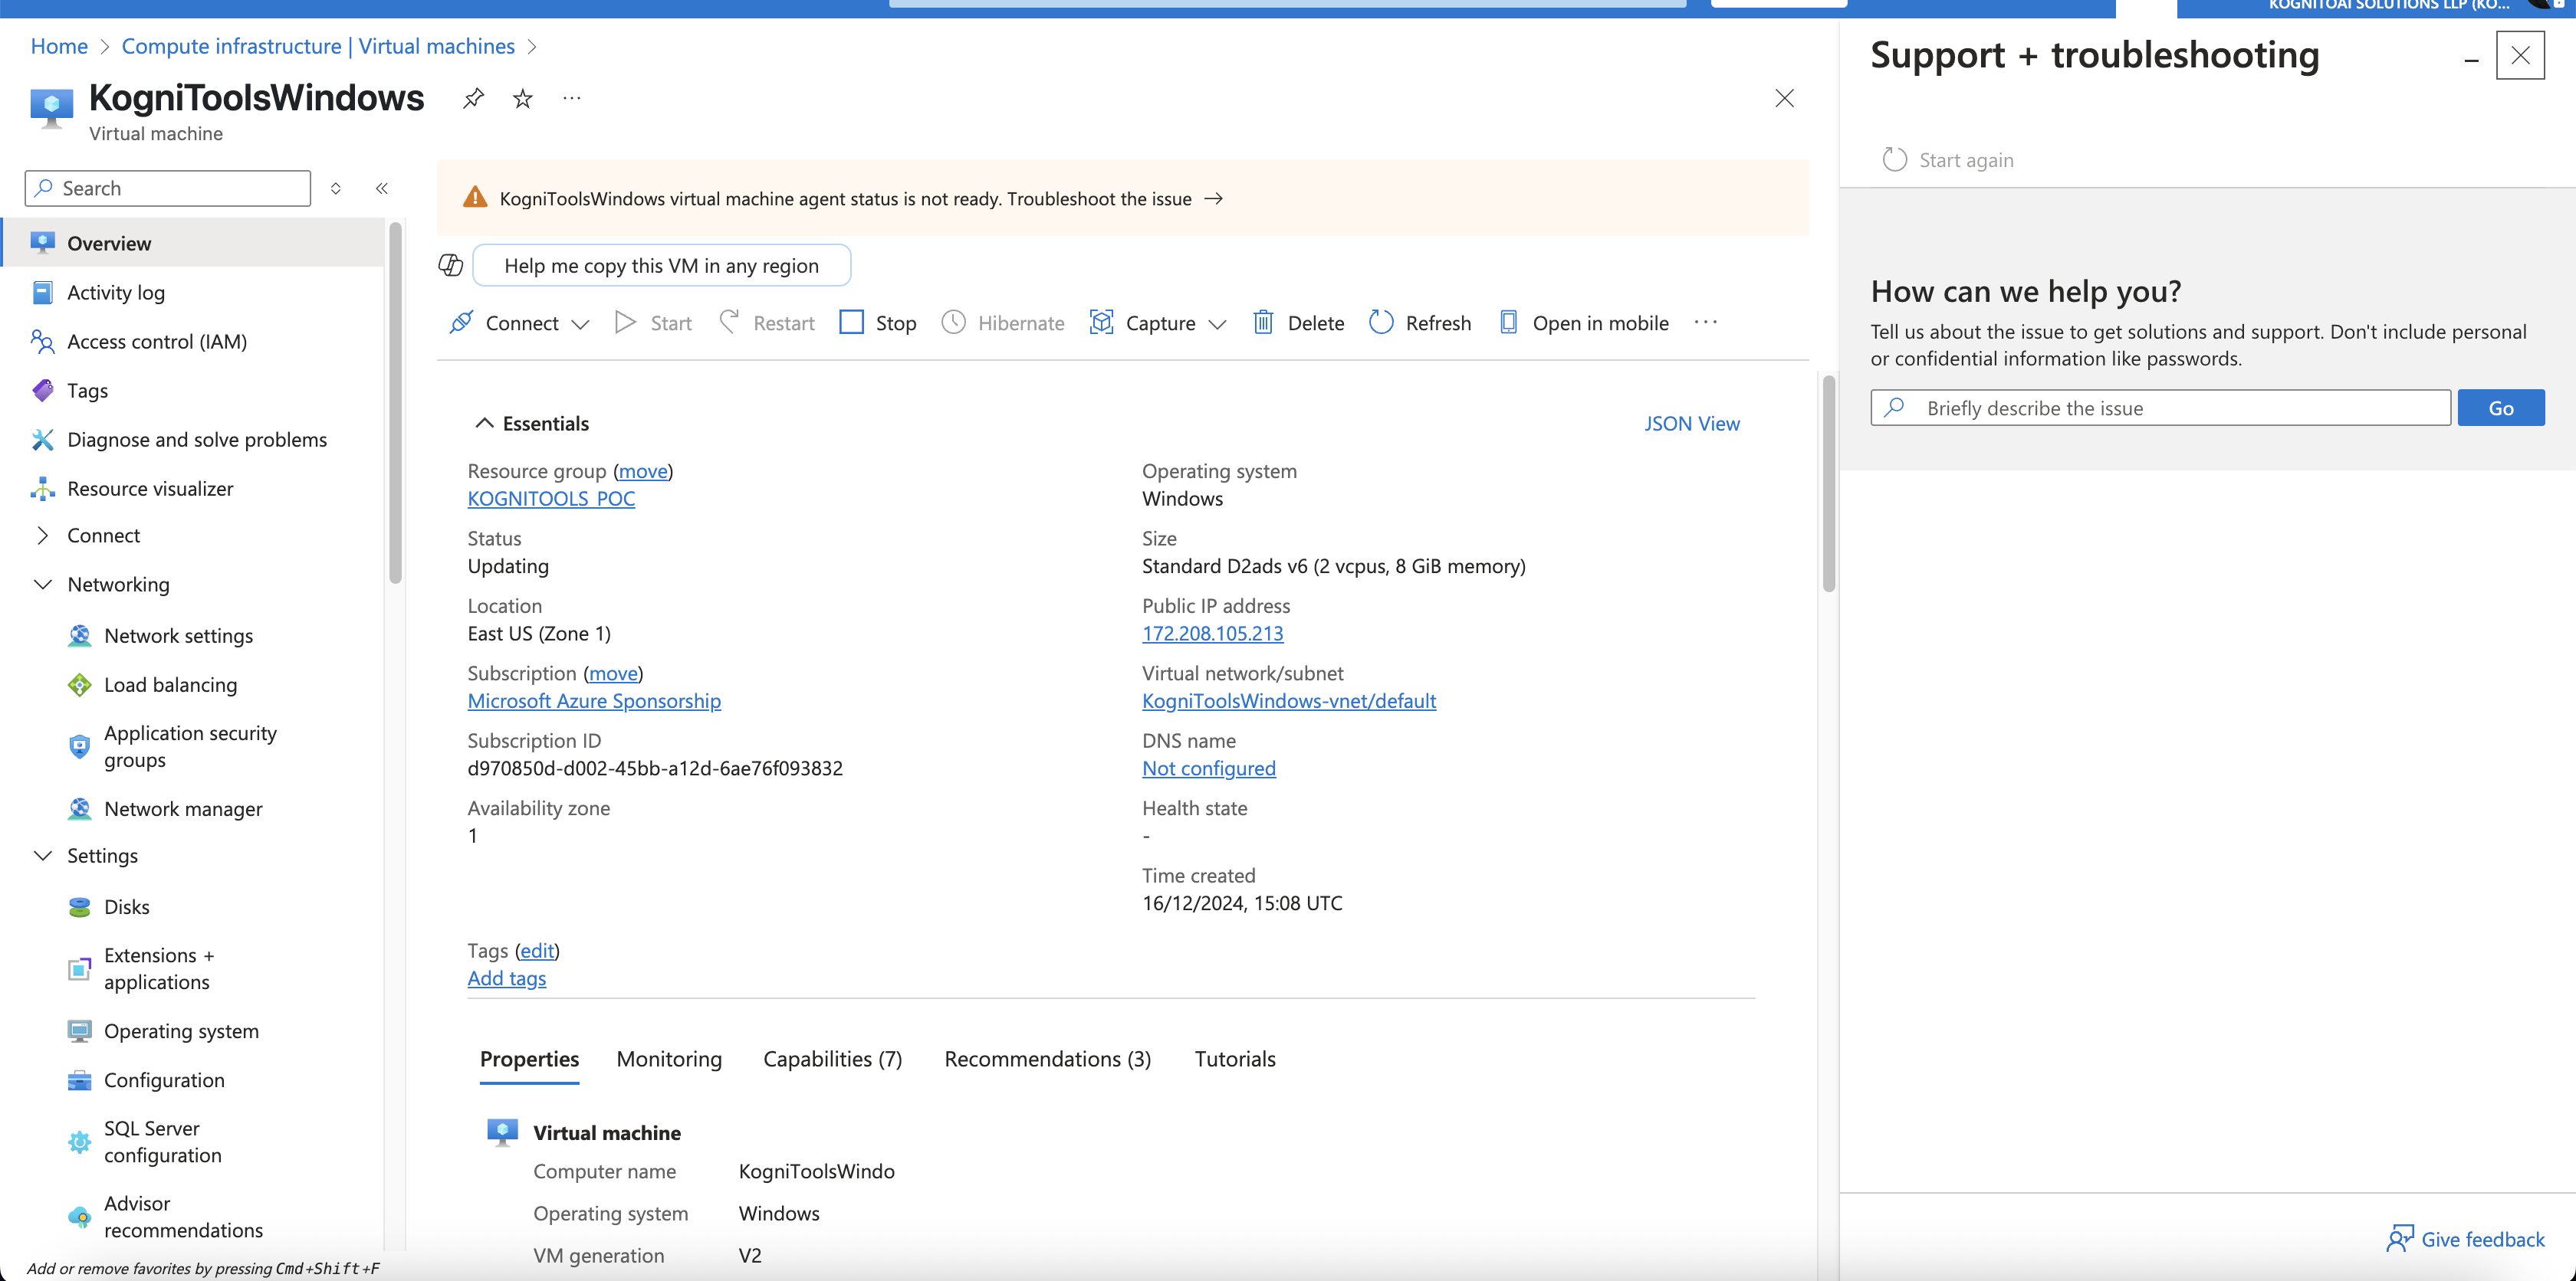Click Briefly describe the issue field
The width and height of the screenshot is (2576, 1281).
point(2160,408)
